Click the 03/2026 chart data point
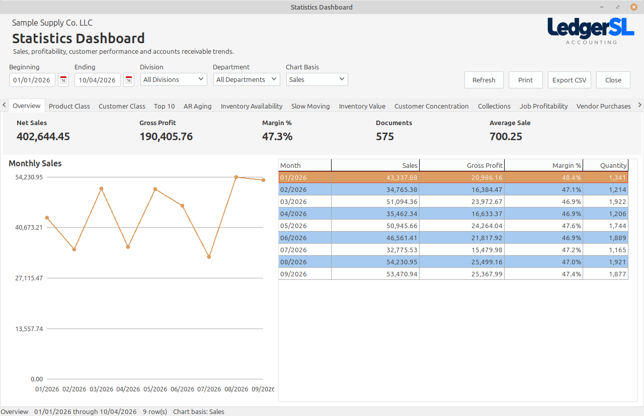The width and height of the screenshot is (644, 416). 101,188
